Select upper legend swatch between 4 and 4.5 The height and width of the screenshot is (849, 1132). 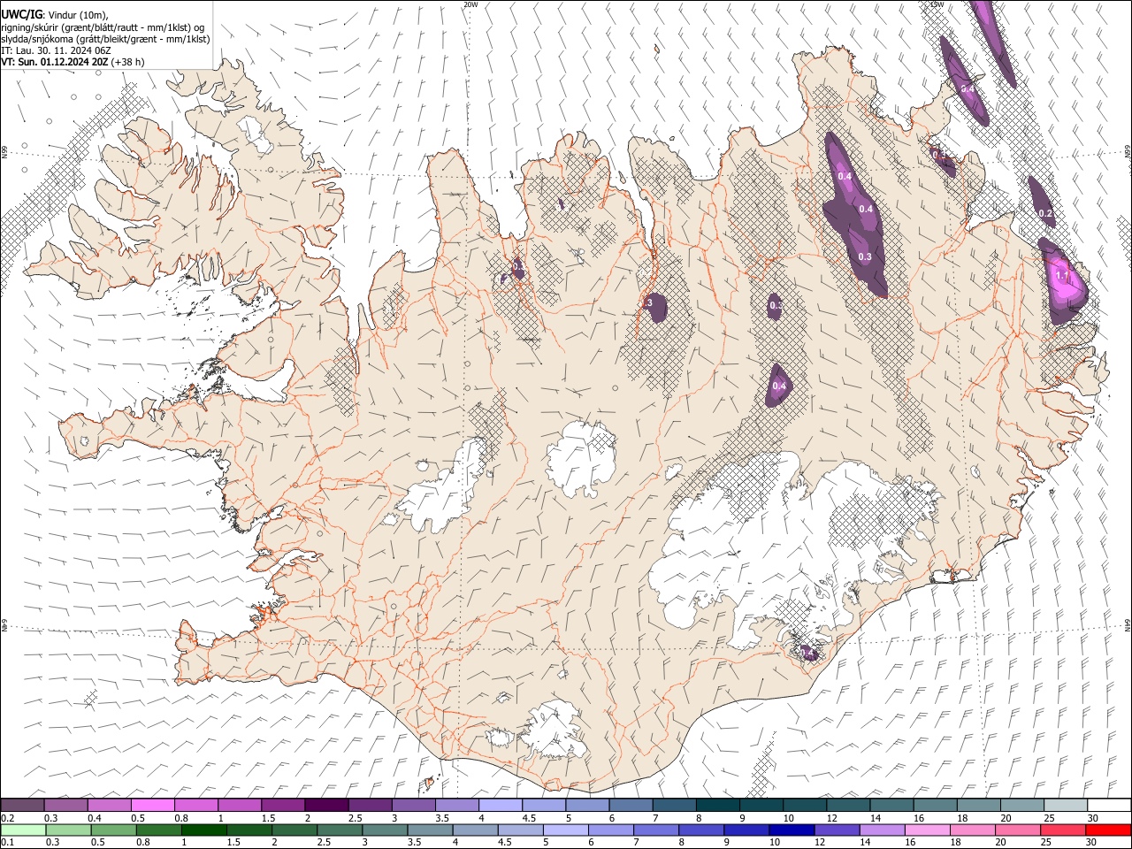(501, 805)
